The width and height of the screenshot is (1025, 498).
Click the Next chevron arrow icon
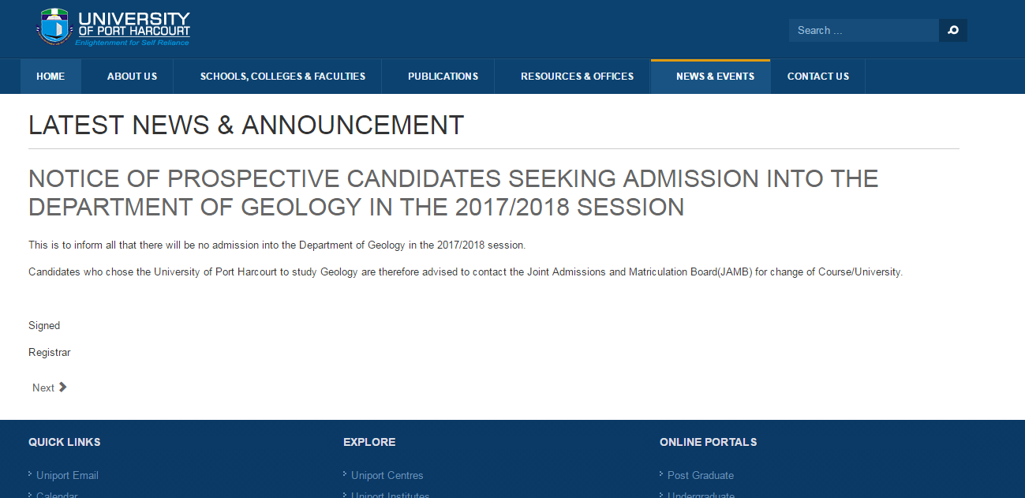(63, 387)
